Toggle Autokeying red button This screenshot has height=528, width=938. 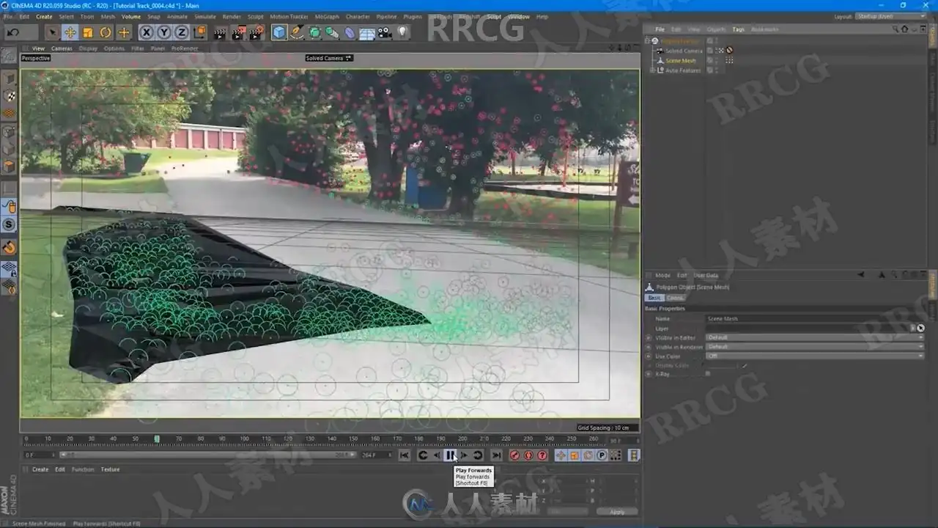528,455
